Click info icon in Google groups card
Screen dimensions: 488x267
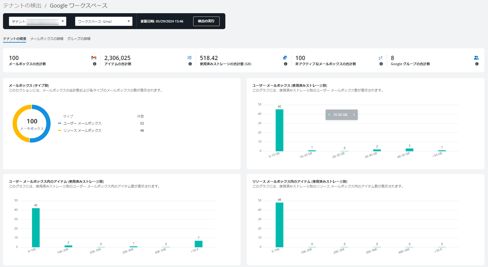[477, 64]
